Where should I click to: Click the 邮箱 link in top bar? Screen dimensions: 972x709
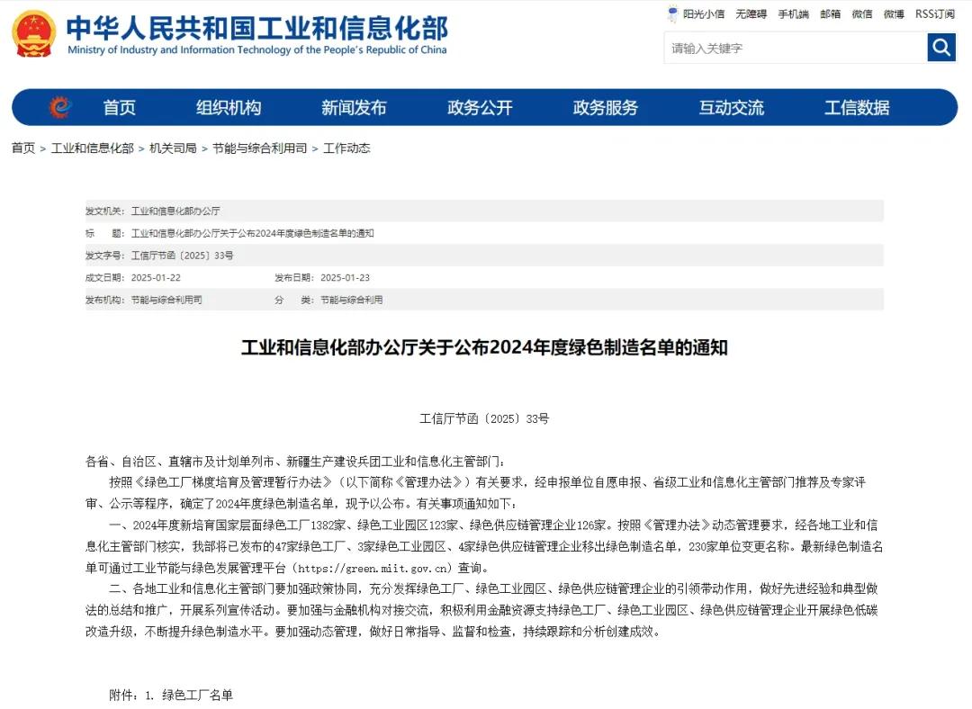(x=831, y=14)
